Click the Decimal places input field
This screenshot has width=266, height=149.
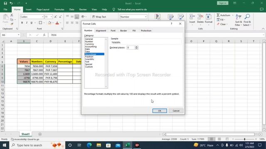click(x=131, y=48)
